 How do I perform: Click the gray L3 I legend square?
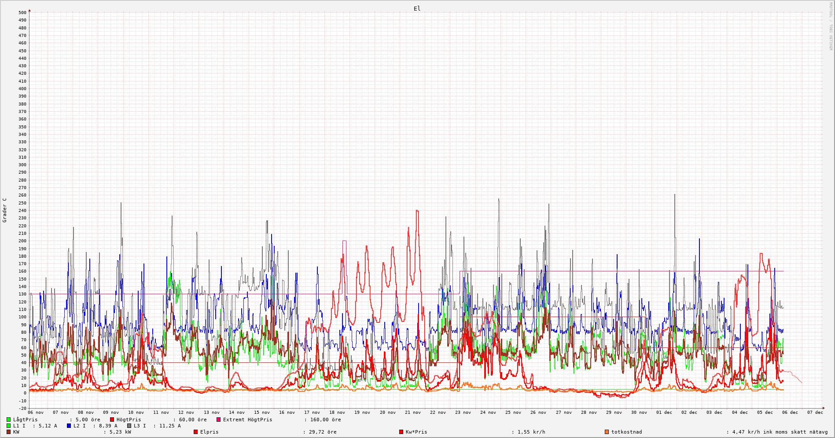pyautogui.click(x=129, y=426)
